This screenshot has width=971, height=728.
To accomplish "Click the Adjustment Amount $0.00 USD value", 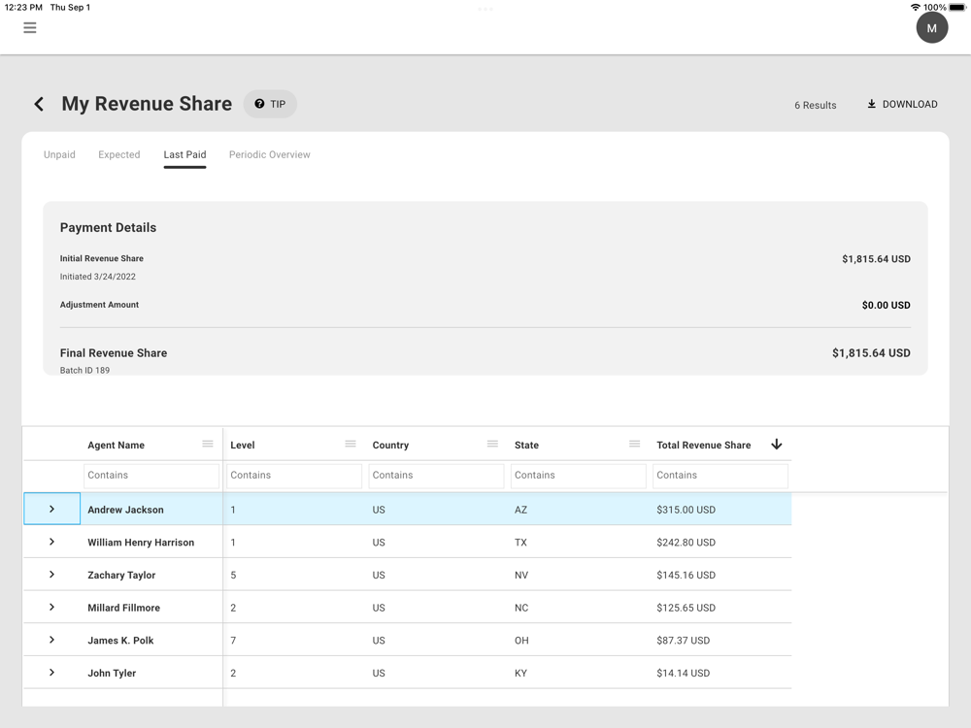I will pyautogui.click(x=887, y=305).
